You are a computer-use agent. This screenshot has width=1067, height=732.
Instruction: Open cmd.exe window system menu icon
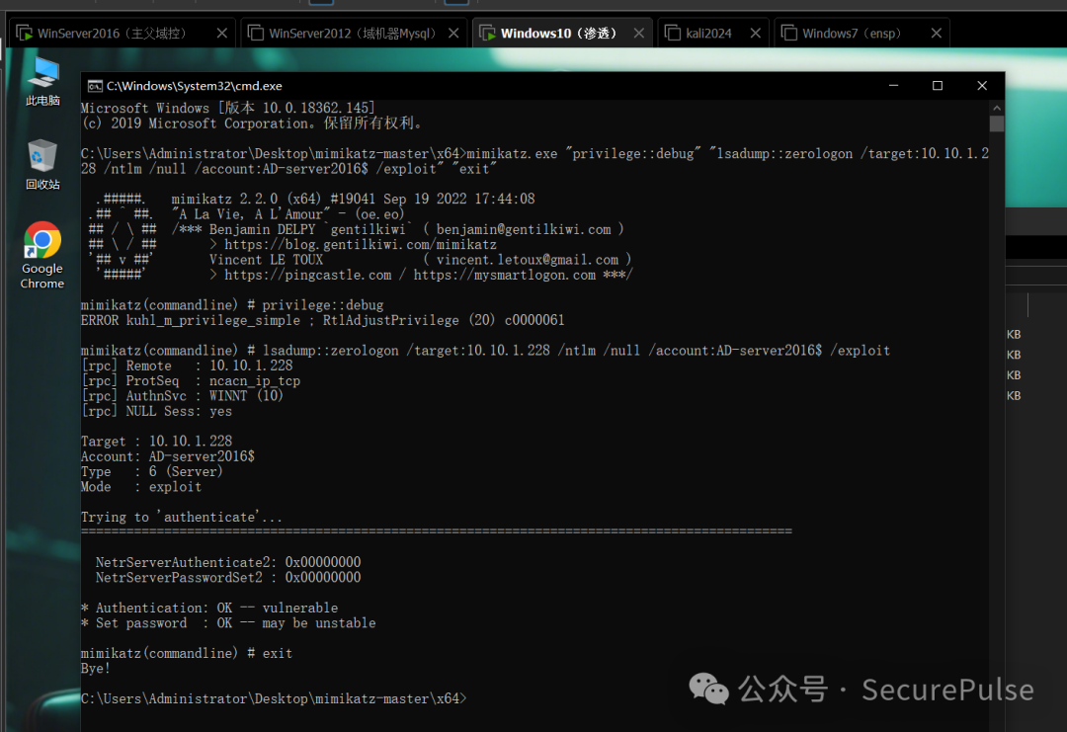[95, 86]
